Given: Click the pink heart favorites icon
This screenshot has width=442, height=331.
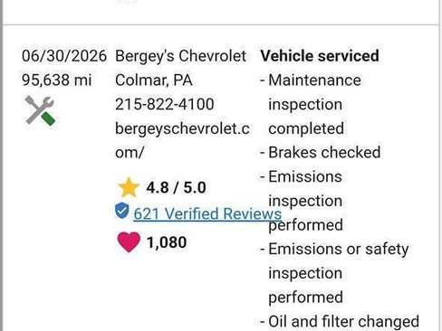Looking at the screenshot, I should (129, 241).
